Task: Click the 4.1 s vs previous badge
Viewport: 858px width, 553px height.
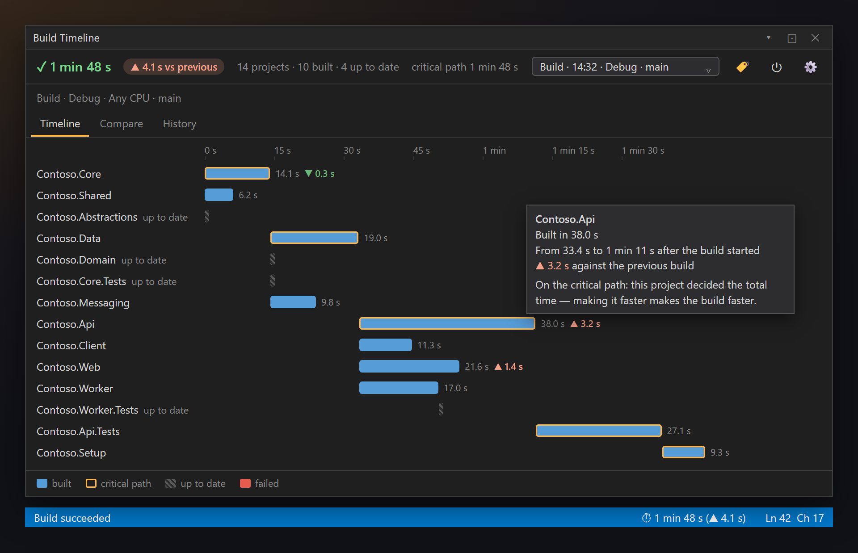Action: click(174, 67)
